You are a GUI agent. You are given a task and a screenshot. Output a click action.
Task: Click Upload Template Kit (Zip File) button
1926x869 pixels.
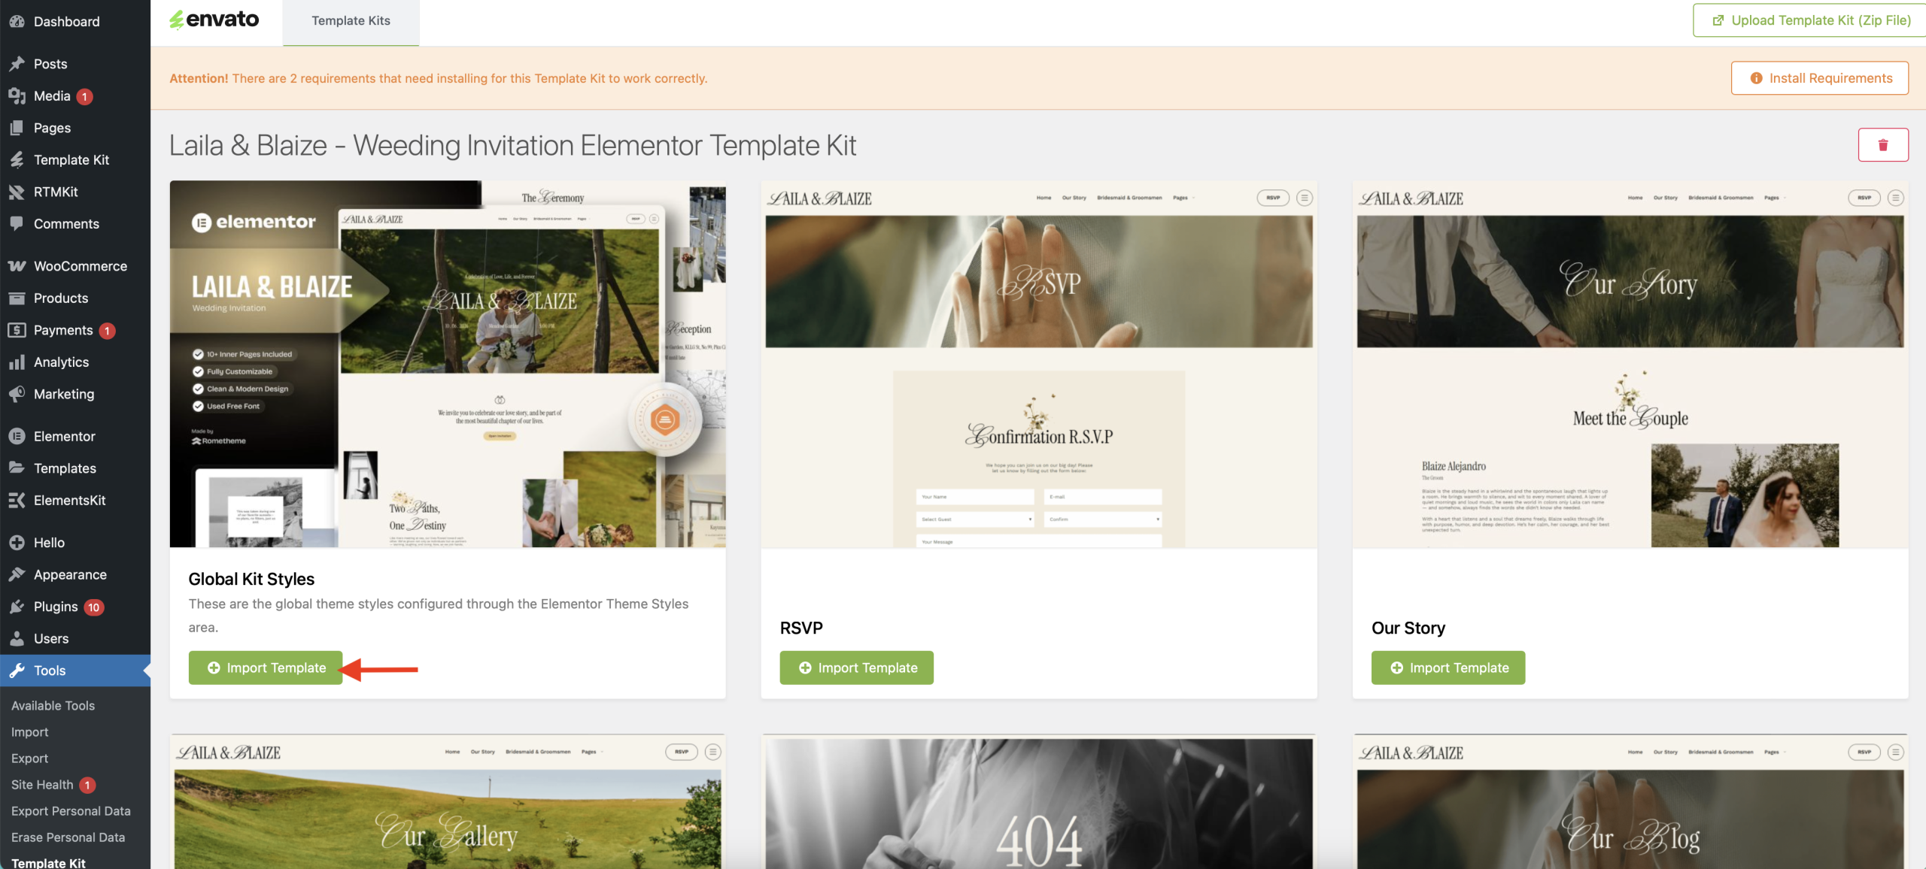1812,20
